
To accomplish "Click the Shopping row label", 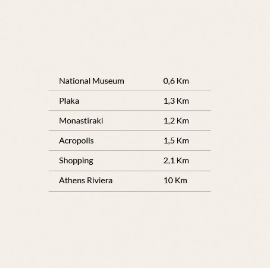I will click(76, 161).
